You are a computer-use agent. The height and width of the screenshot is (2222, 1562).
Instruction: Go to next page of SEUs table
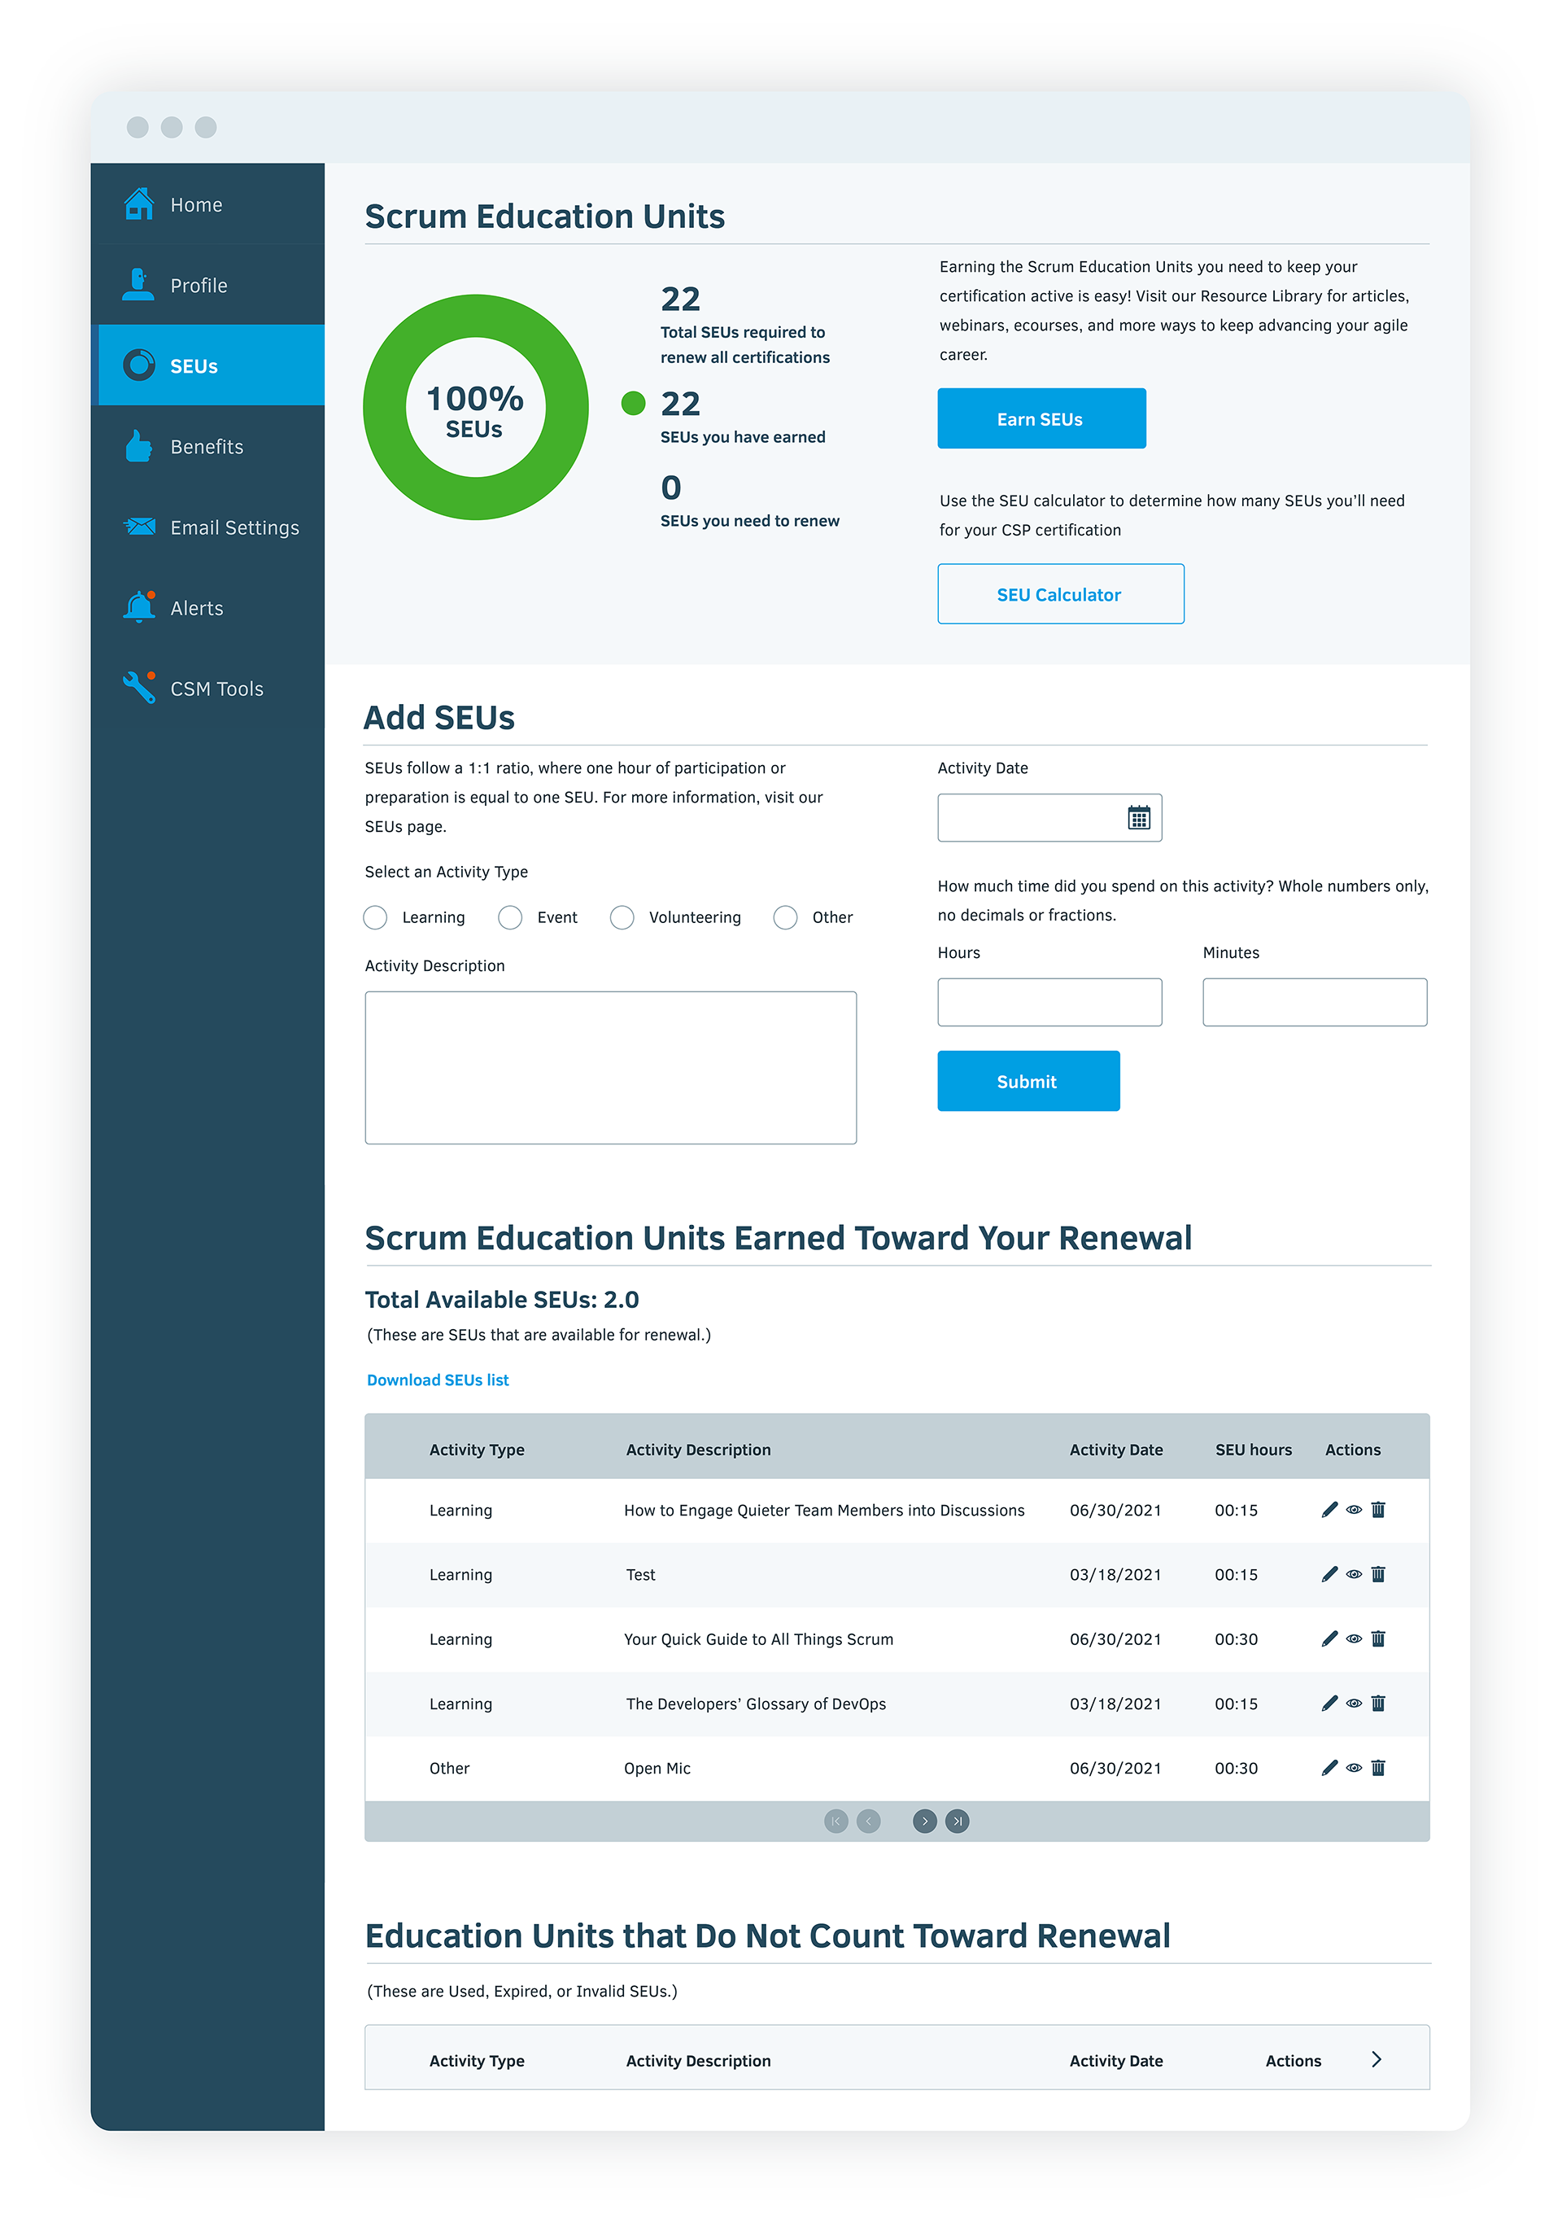coord(925,1822)
